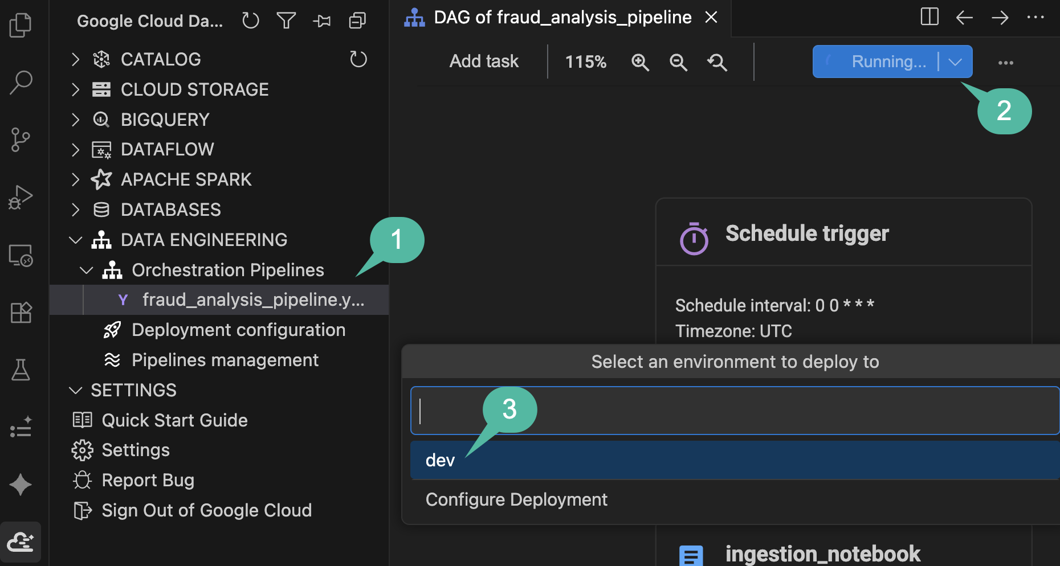Collapse all in the sidebar header

pyautogui.click(x=357, y=21)
